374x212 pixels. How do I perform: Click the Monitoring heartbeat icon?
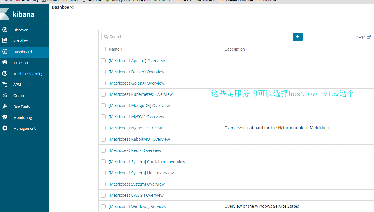coord(5,117)
